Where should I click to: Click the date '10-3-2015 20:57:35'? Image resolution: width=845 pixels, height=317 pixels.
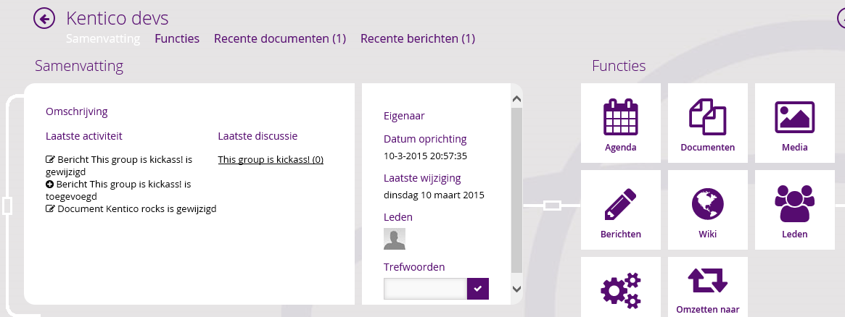point(425,156)
